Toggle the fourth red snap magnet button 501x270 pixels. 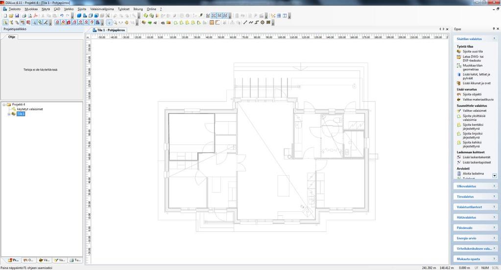click(74, 22)
